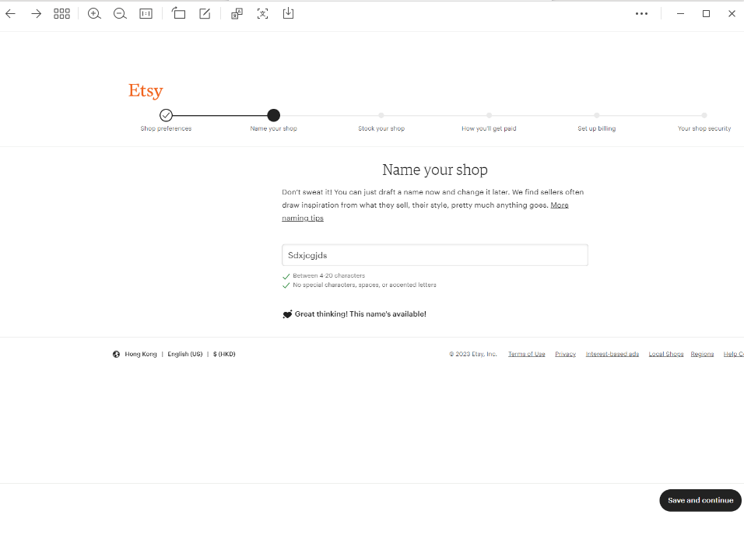Open the translate page icon

pos(236,13)
